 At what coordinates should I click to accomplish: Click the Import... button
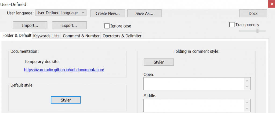30,25
